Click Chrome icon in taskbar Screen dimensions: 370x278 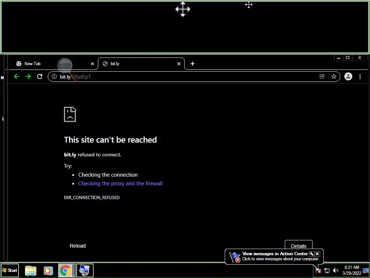[x=65, y=270]
